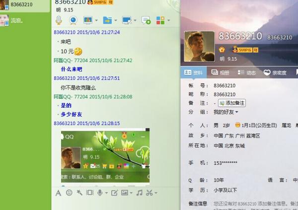Select contact 83663210 in the contact list

pos(25,5)
